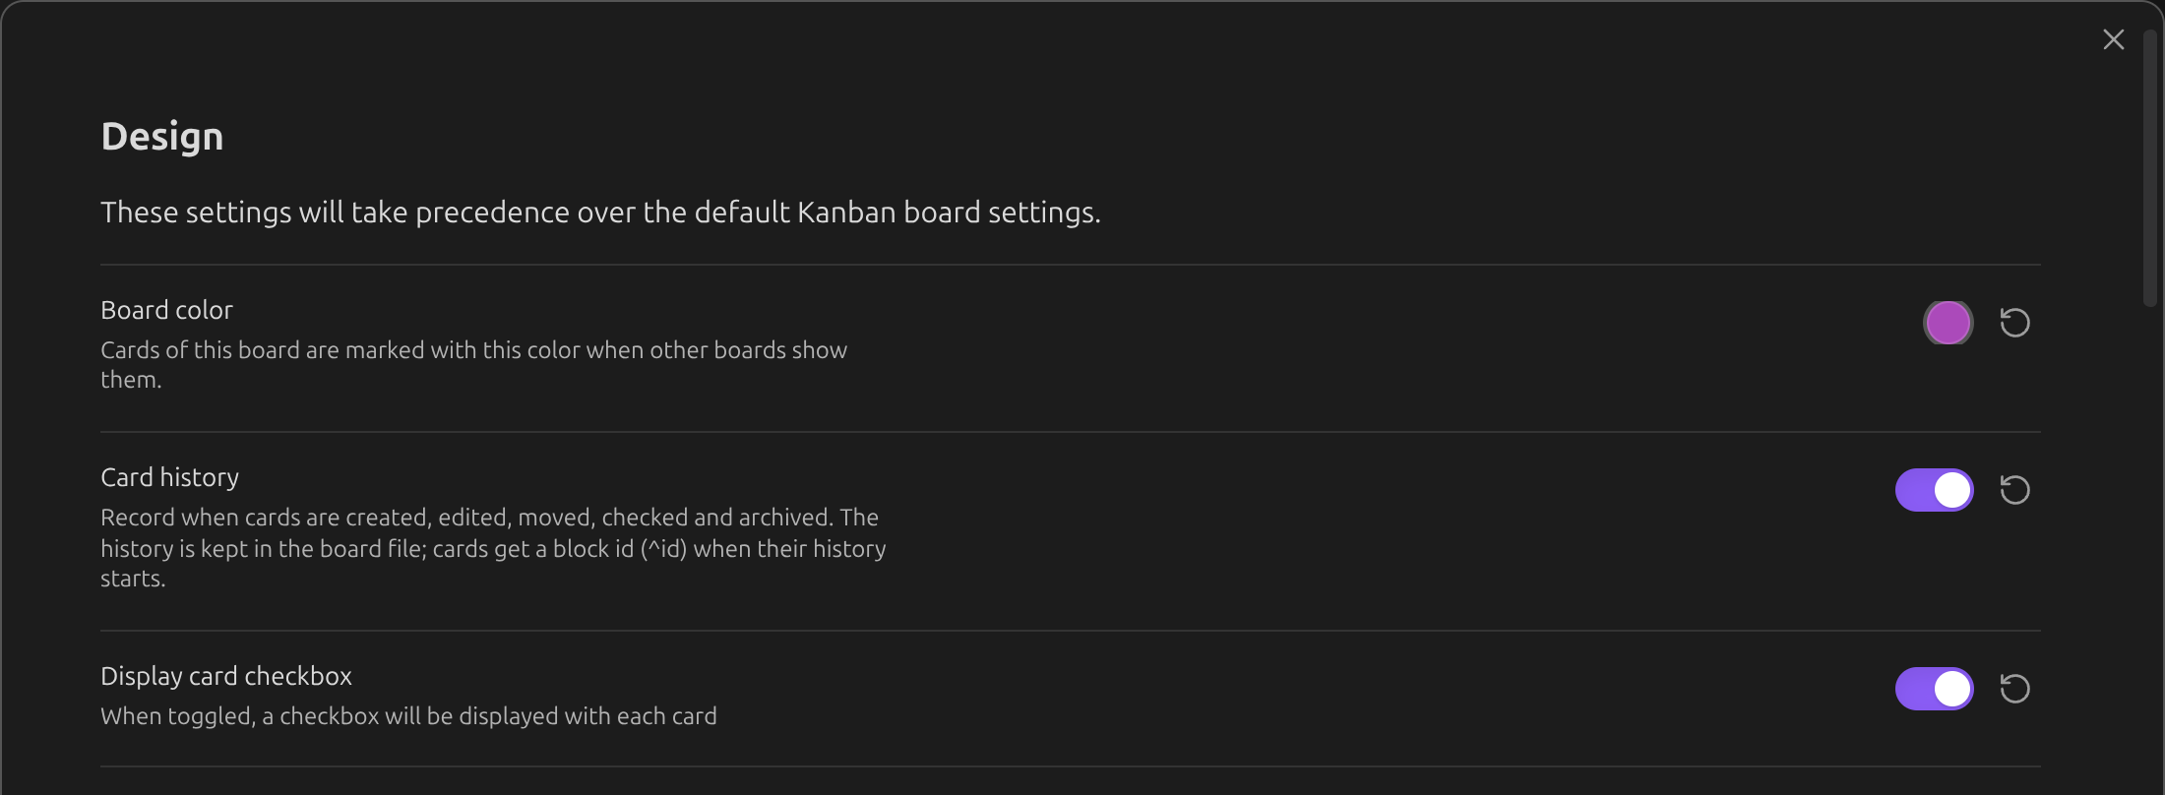
Task: Open the Board color picker swatch
Action: [x=1948, y=323]
